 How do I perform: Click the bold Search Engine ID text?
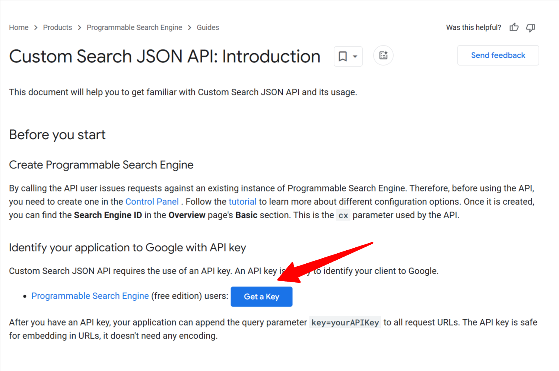[108, 215]
